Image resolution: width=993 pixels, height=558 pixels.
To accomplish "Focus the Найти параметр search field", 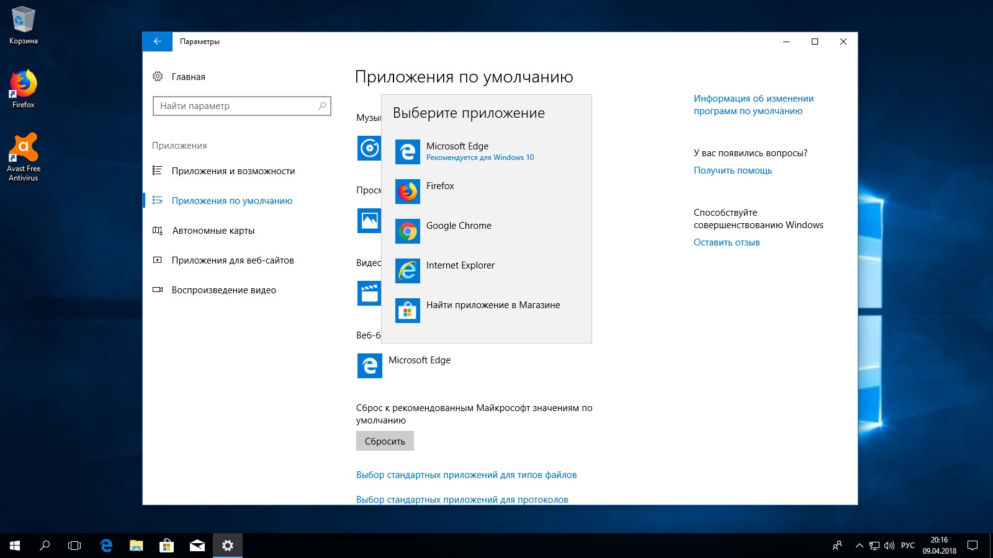I will tap(242, 106).
